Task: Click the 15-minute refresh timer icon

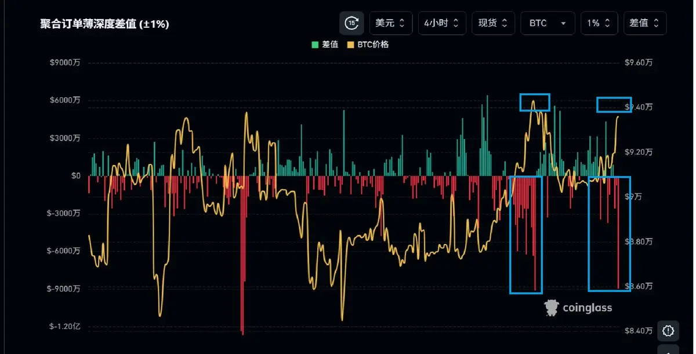Action: tap(351, 23)
